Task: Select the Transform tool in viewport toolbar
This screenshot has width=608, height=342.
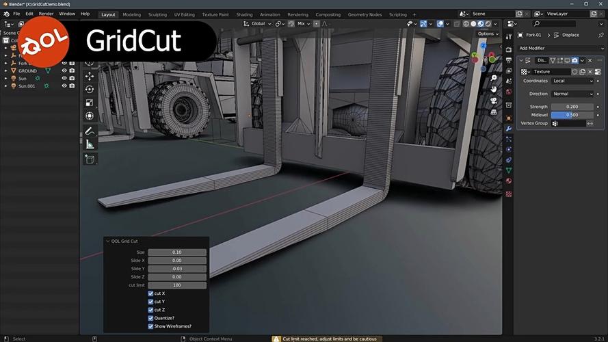Action: click(x=90, y=116)
